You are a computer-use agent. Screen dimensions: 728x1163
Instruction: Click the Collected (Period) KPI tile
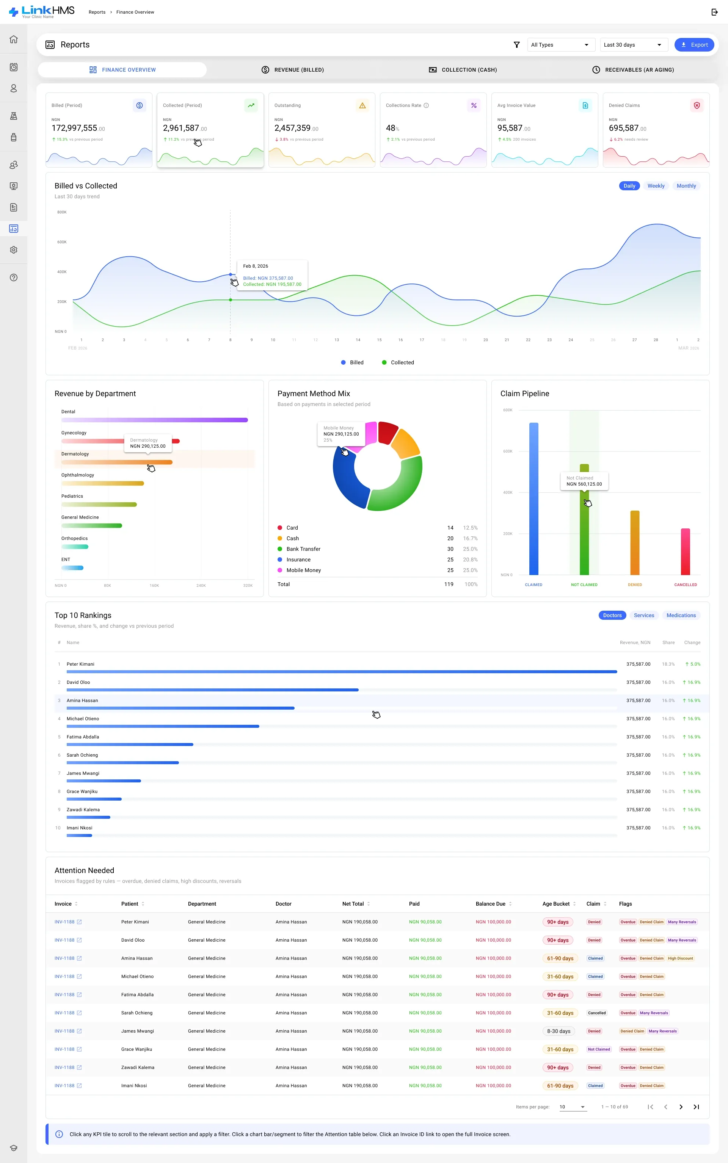[210, 130]
